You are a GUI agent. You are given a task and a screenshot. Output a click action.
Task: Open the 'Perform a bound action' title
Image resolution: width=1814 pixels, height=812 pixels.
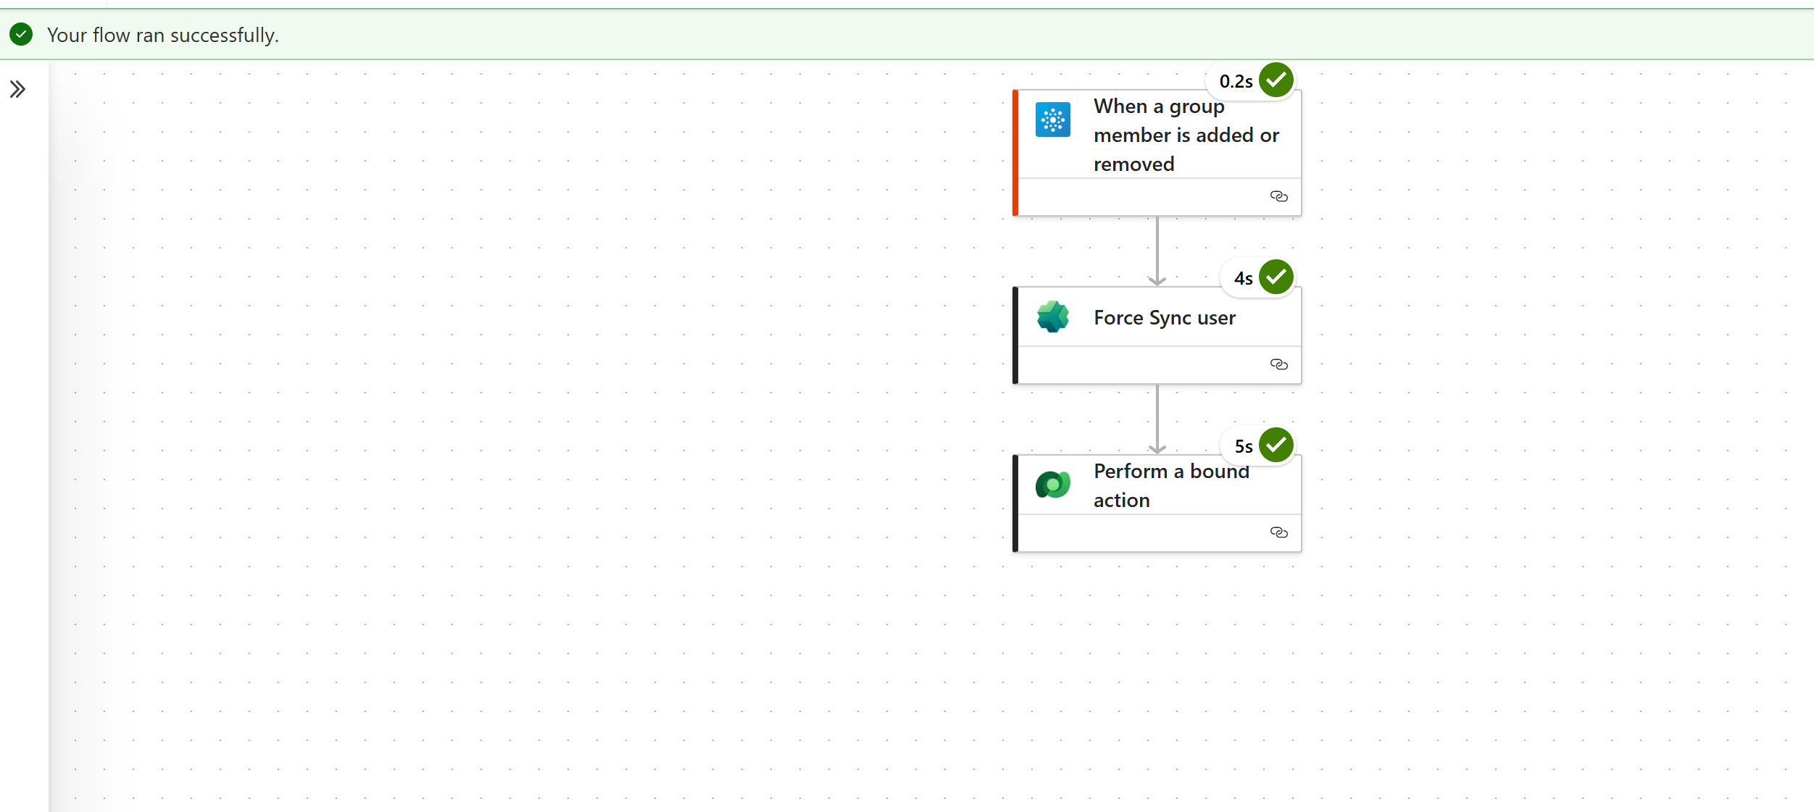pyautogui.click(x=1170, y=485)
